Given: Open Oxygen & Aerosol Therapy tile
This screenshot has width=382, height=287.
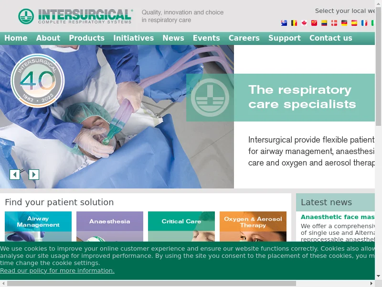Looking at the screenshot, I should [x=253, y=226].
